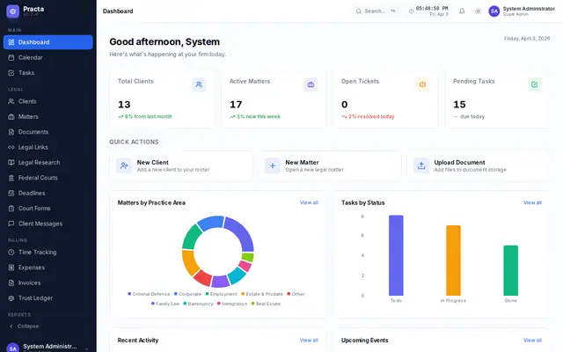The height and width of the screenshot is (352, 563).
Task: Click the Calendar icon in sidebar
Action: click(x=11, y=57)
